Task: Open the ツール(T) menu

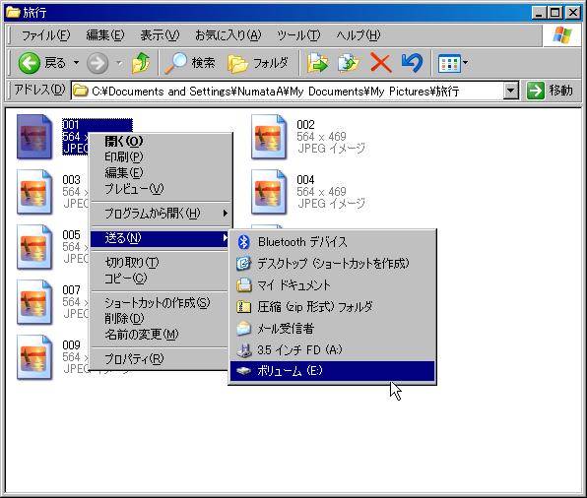Action: [298, 35]
